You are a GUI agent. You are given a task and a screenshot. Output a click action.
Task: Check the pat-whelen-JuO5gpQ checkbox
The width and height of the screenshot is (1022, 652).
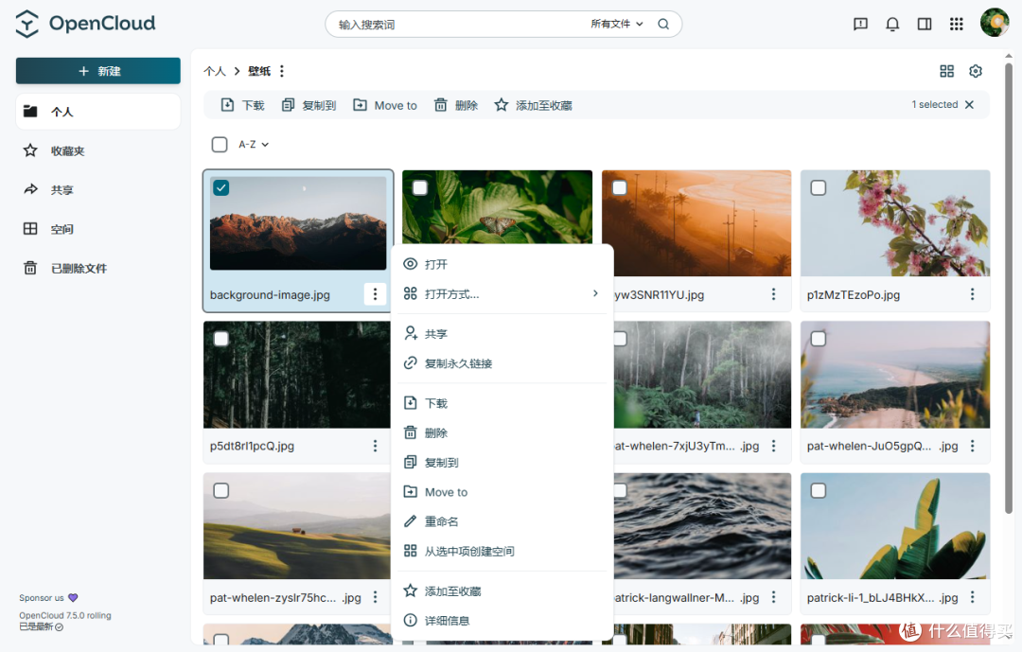pyautogui.click(x=818, y=339)
